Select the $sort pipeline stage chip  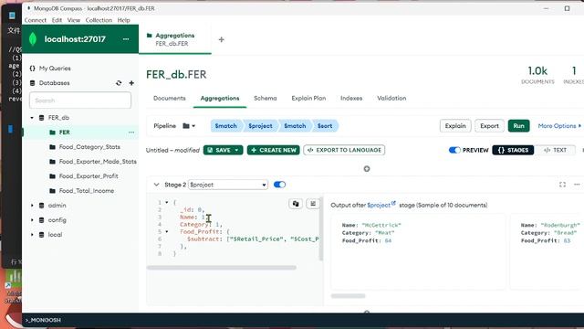tap(325, 126)
